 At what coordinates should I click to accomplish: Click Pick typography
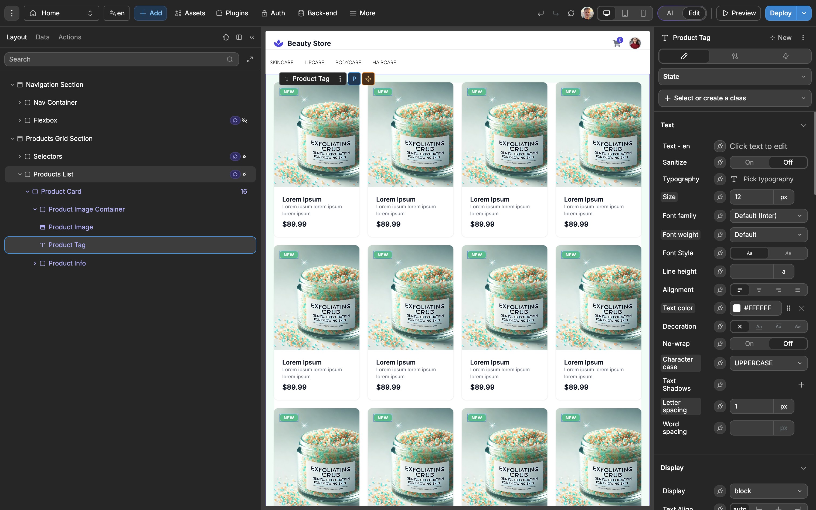coord(769,179)
